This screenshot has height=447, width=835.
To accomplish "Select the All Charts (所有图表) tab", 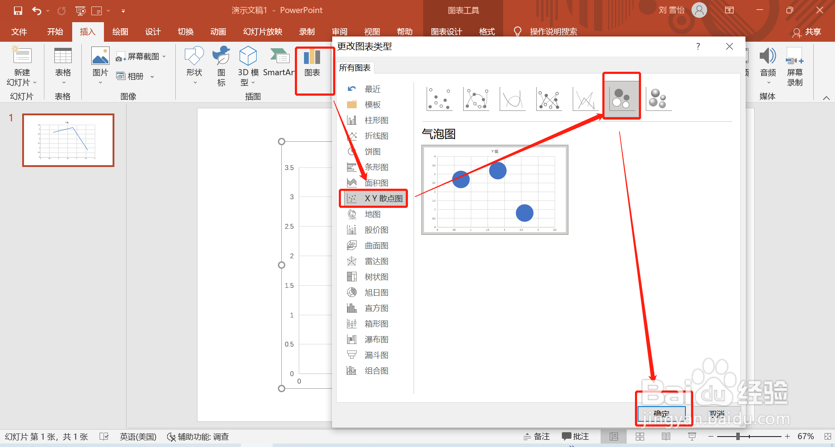I will tap(355, 68).
